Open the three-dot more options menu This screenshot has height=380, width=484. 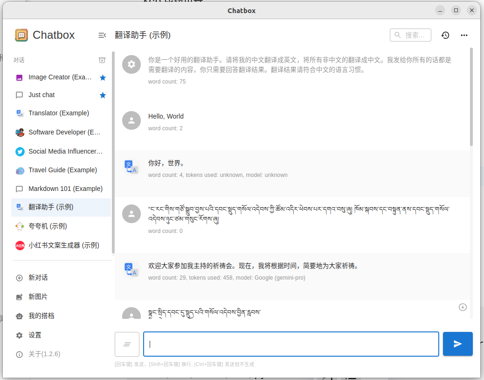[464, 35]
